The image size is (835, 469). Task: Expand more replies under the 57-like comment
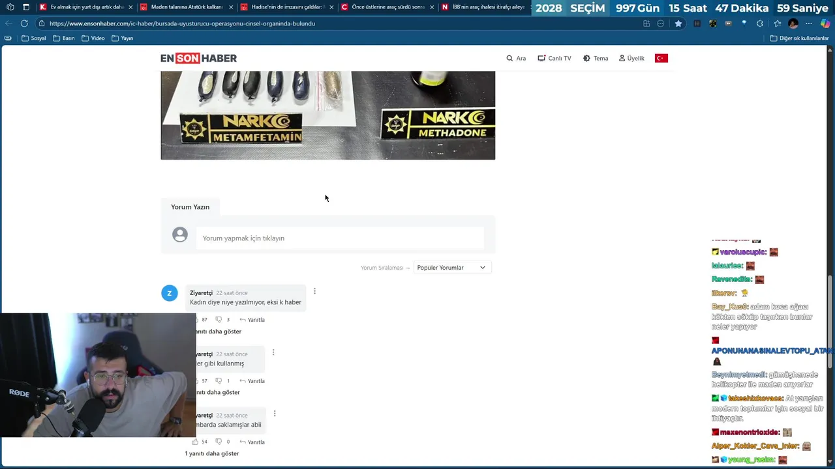tap(218, 392)
